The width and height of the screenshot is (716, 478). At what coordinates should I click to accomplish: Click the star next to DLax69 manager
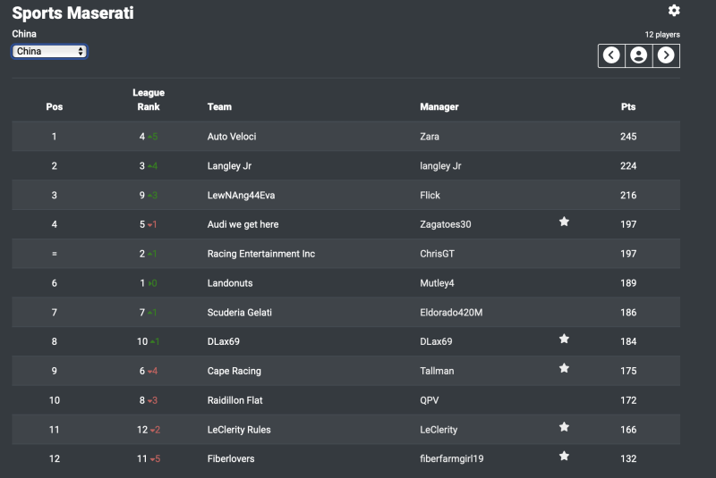[565, 339]
